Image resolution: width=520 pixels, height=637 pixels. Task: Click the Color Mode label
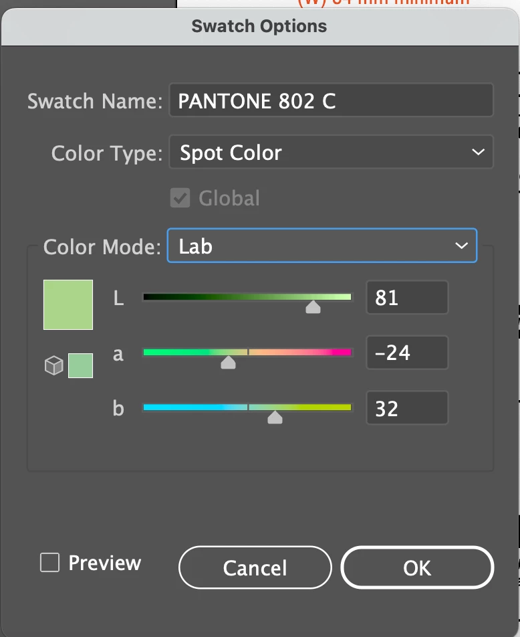(x=102, y=247)
